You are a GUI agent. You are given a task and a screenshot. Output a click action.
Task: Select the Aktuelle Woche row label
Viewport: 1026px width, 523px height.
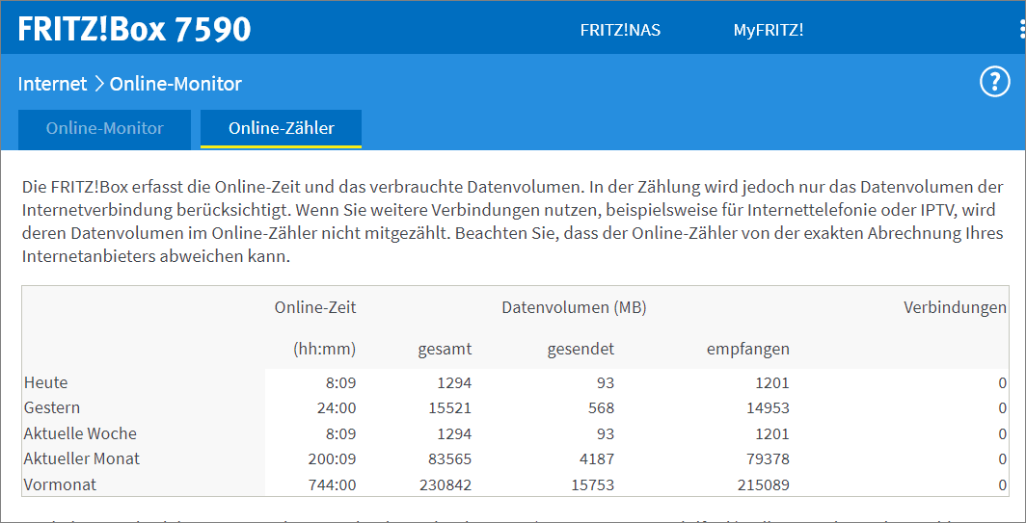click(x=80, y=433)
